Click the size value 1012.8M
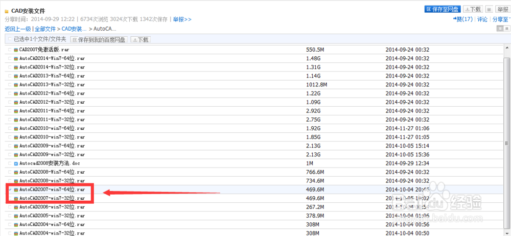This screenshot has height=236, width=511. click(316, 85)
